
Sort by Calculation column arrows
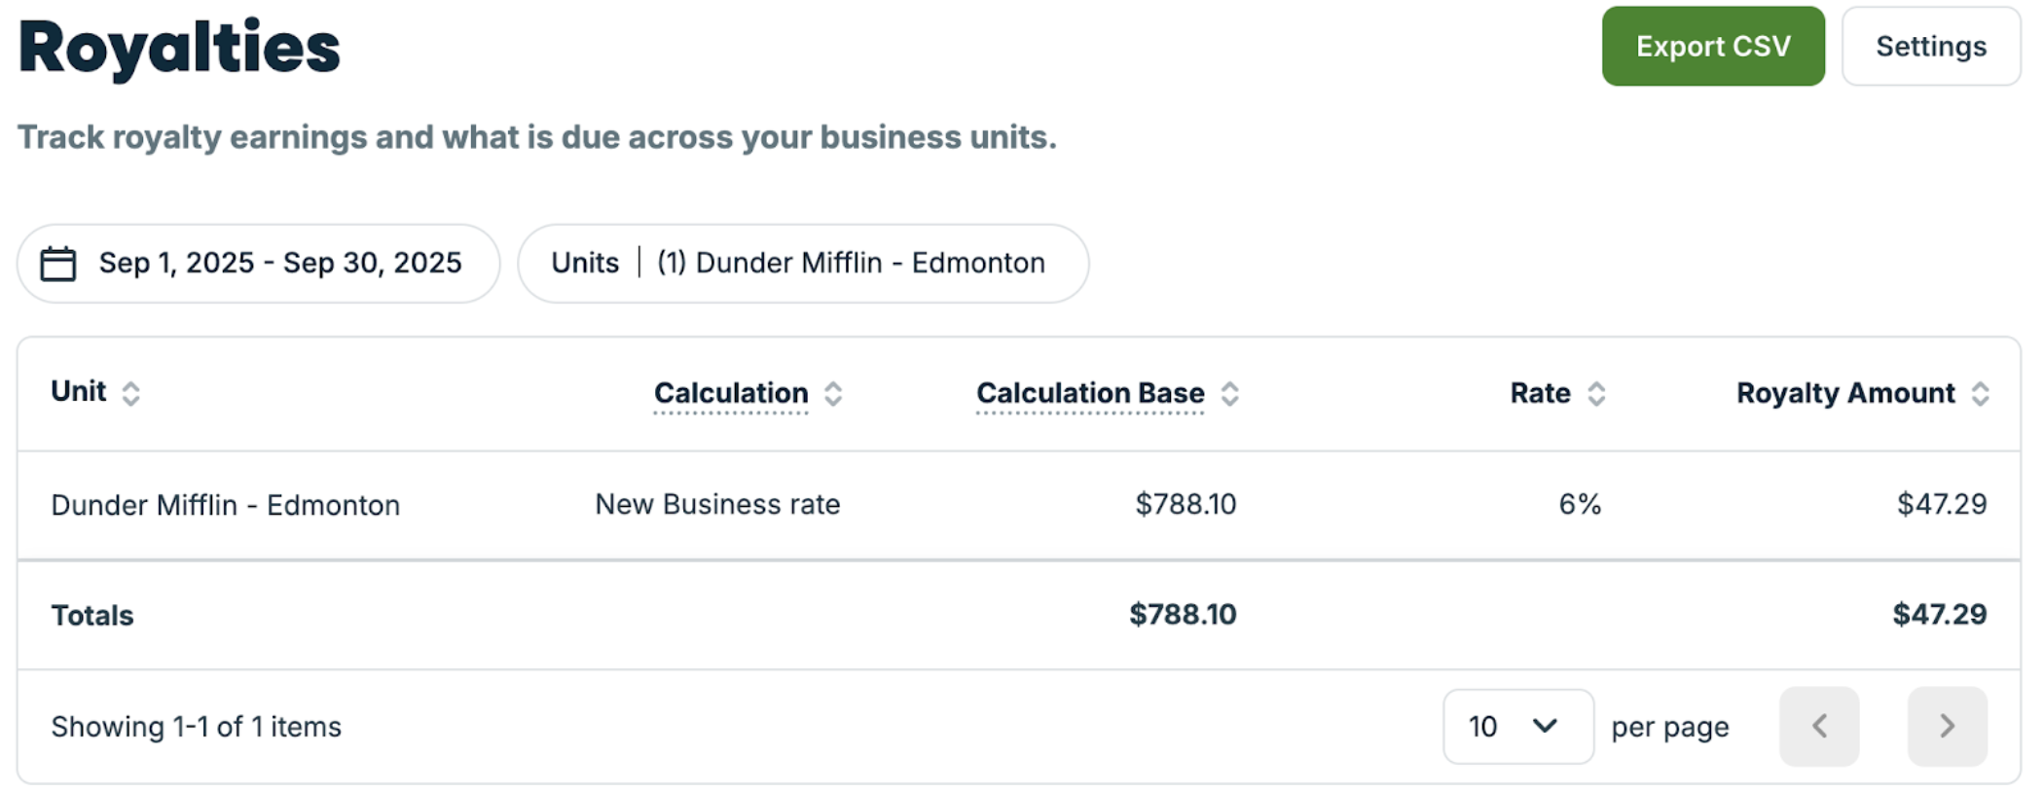pyautogui.click(x=833, y=394)
